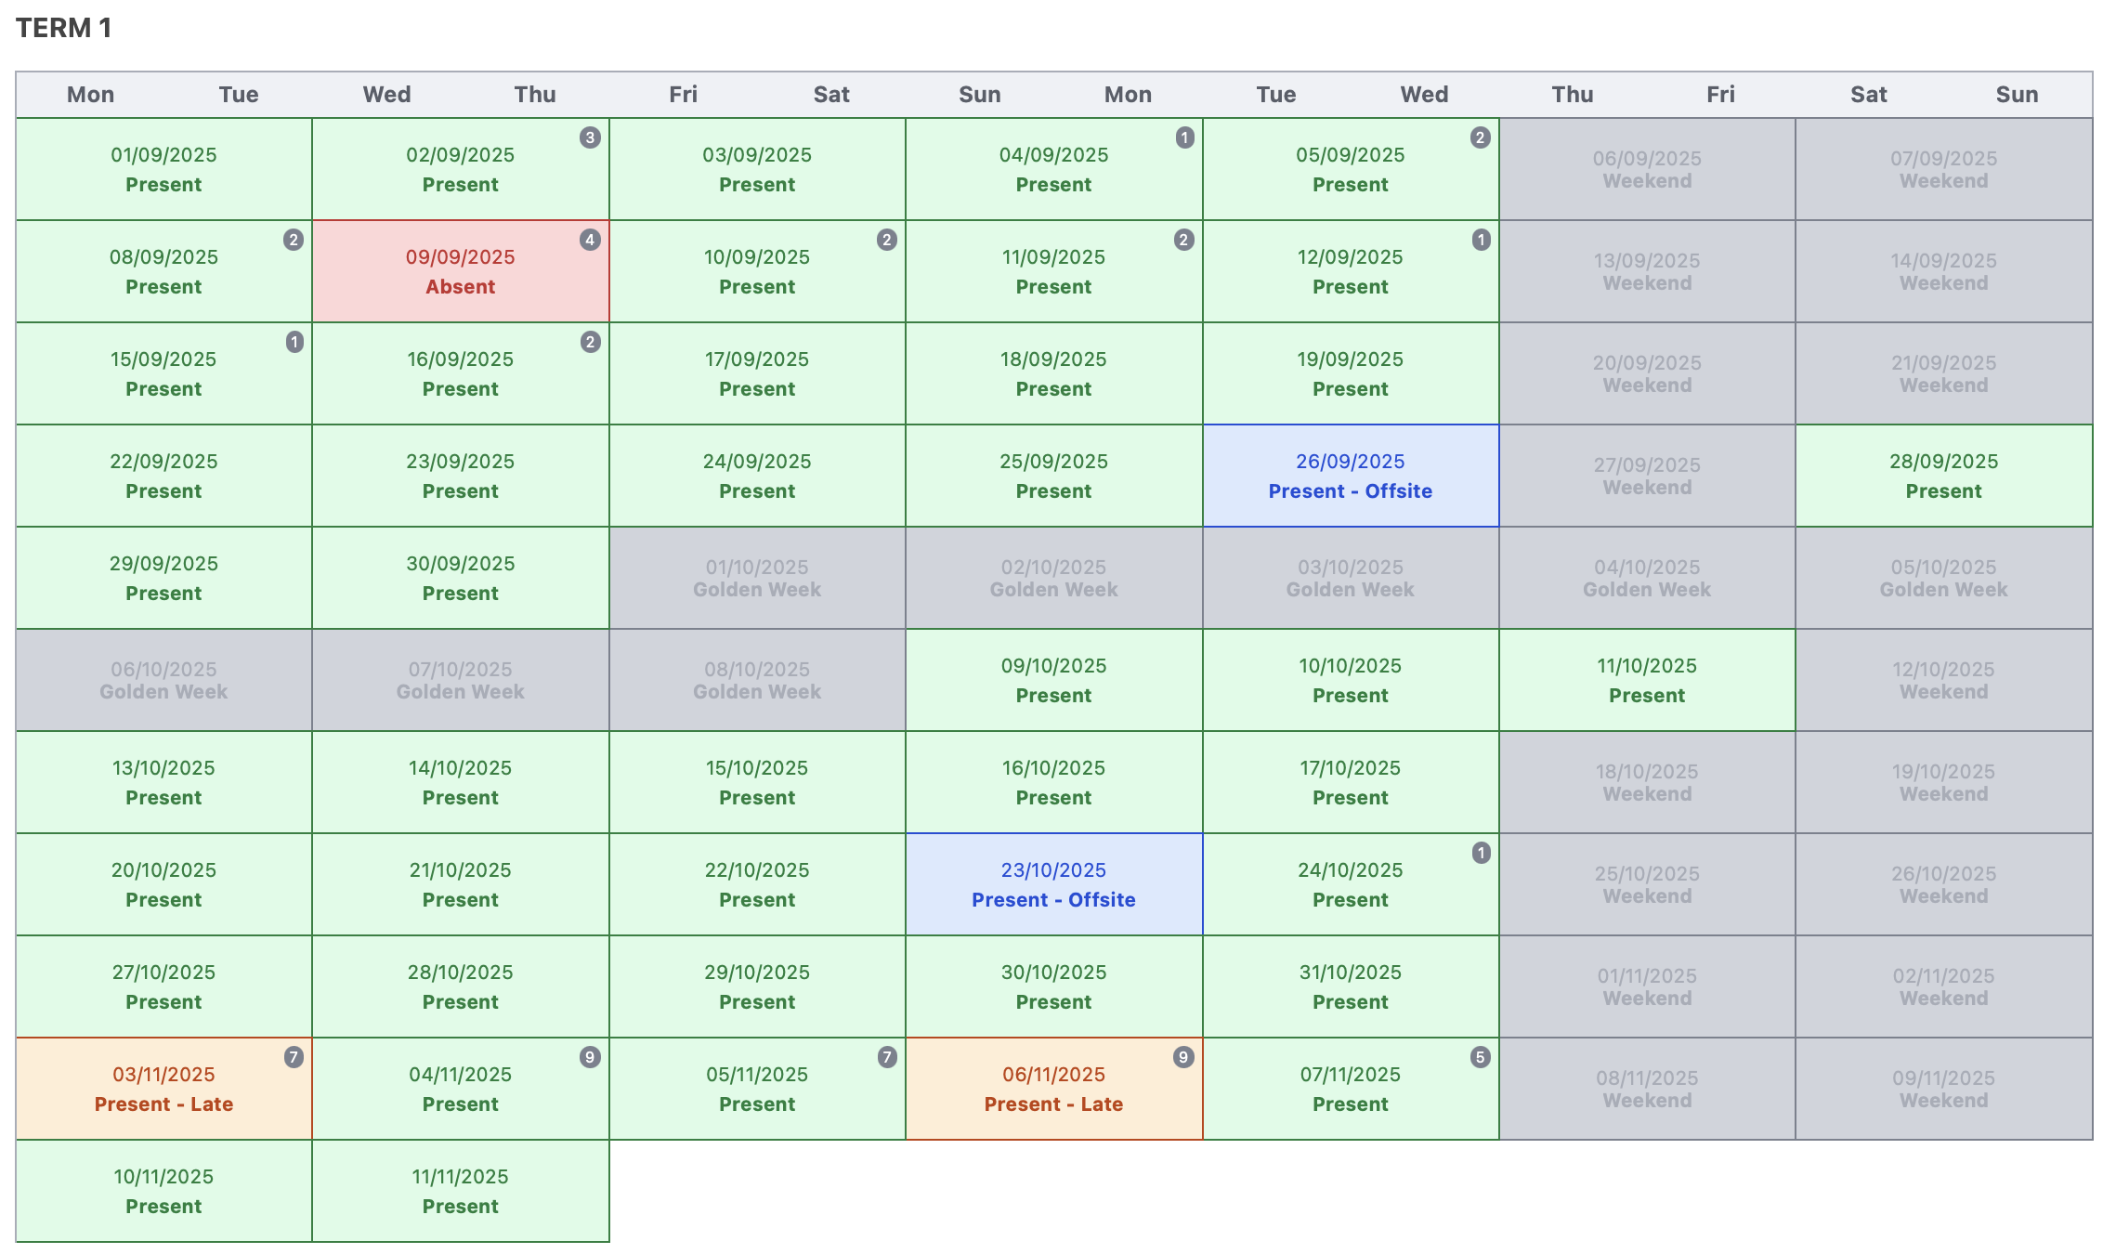Open the notification badge on 04/09/2025
This screenshot has width=2103, height=1254.
[x=1184, y=138]
